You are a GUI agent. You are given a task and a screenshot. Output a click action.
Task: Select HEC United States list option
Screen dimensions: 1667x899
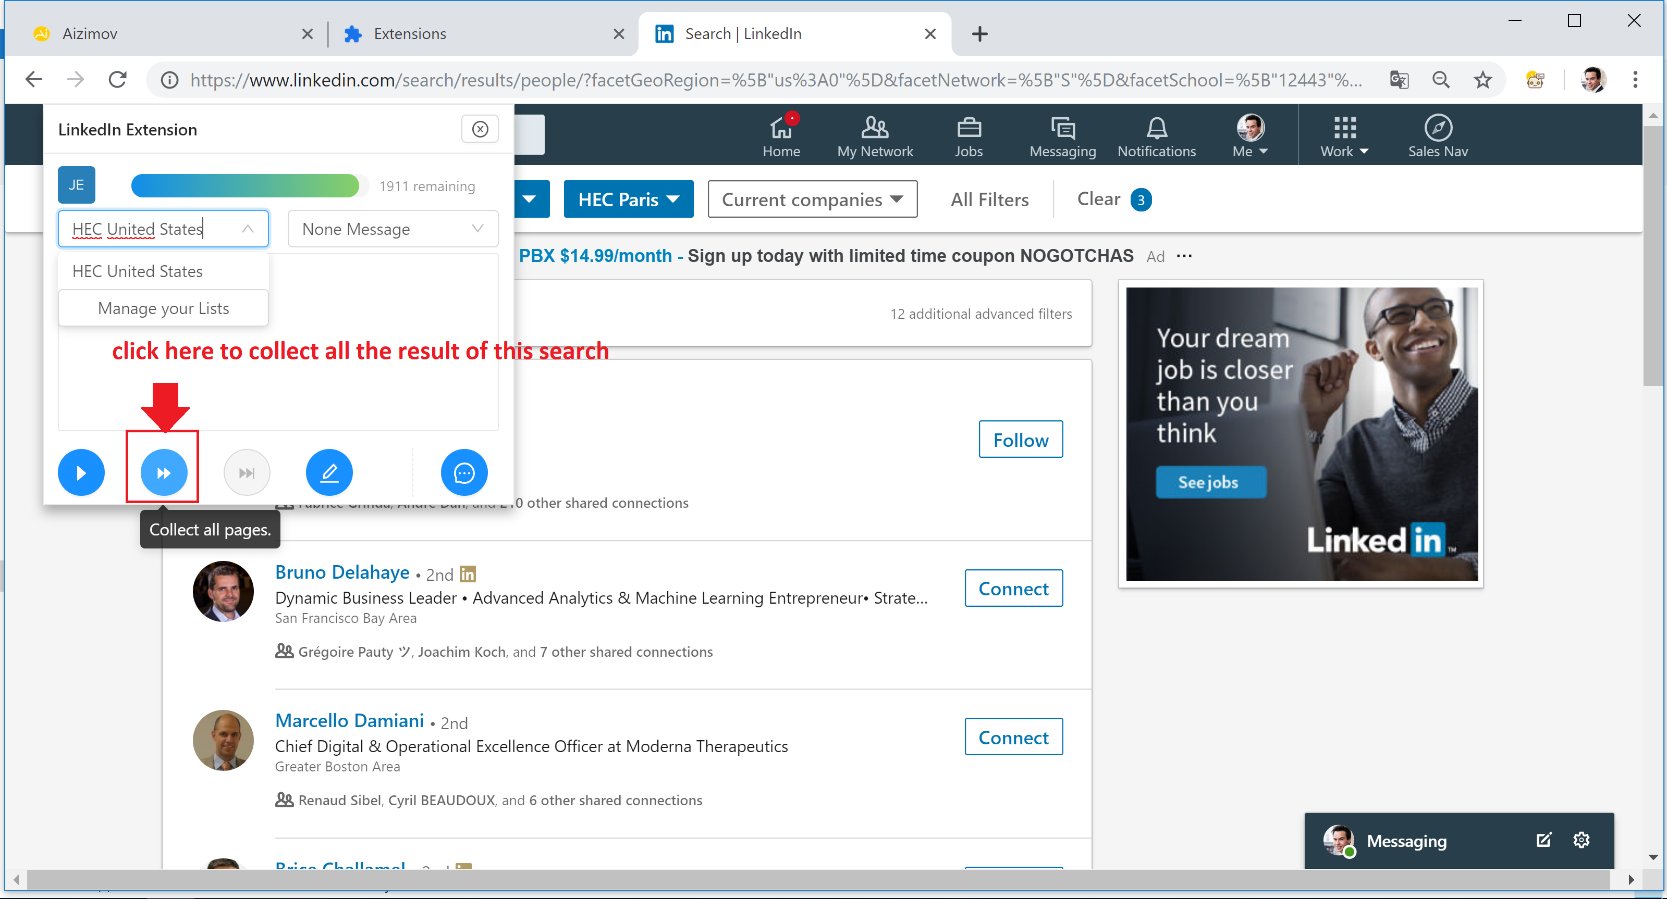(137, 272)
